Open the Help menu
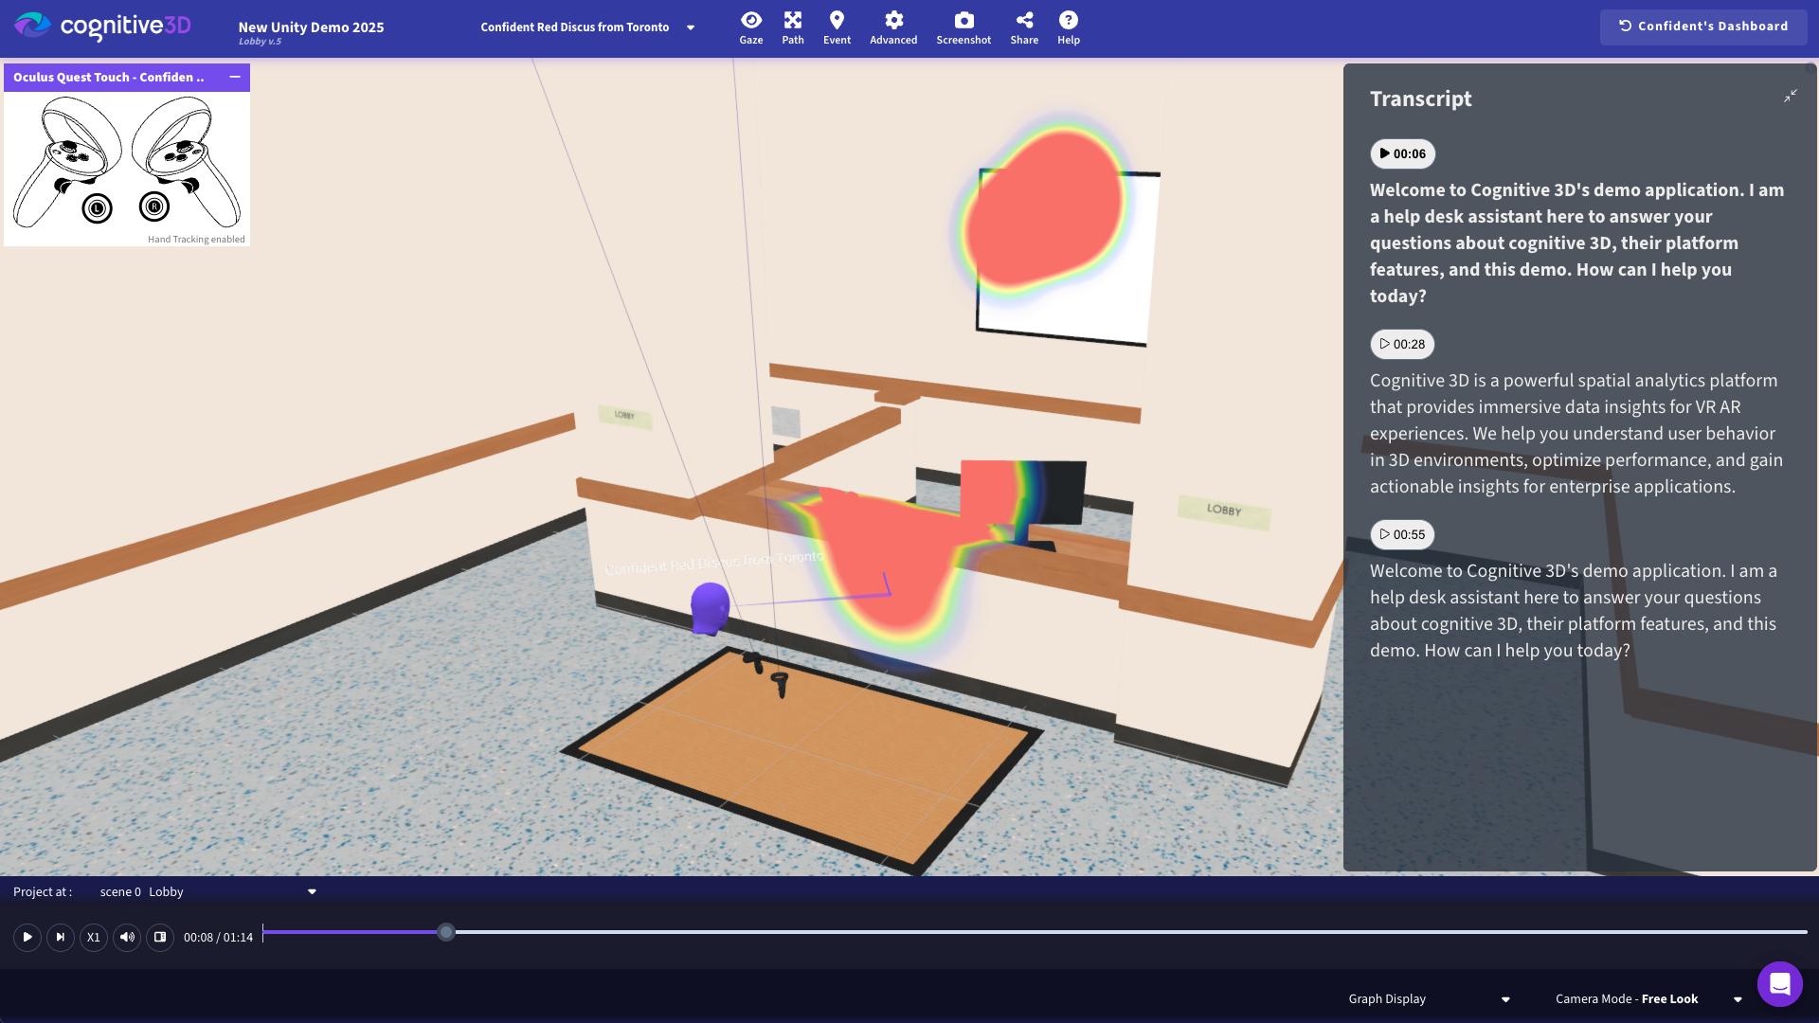 click(1069, 27)
